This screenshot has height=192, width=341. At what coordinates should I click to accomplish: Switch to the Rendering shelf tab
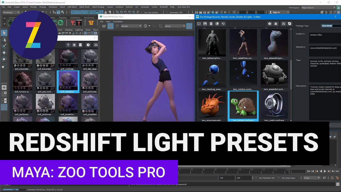tap(89, 18)
